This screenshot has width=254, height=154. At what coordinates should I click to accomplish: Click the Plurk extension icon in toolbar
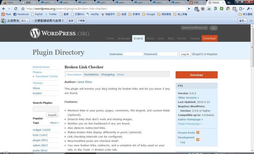point(235,9)
